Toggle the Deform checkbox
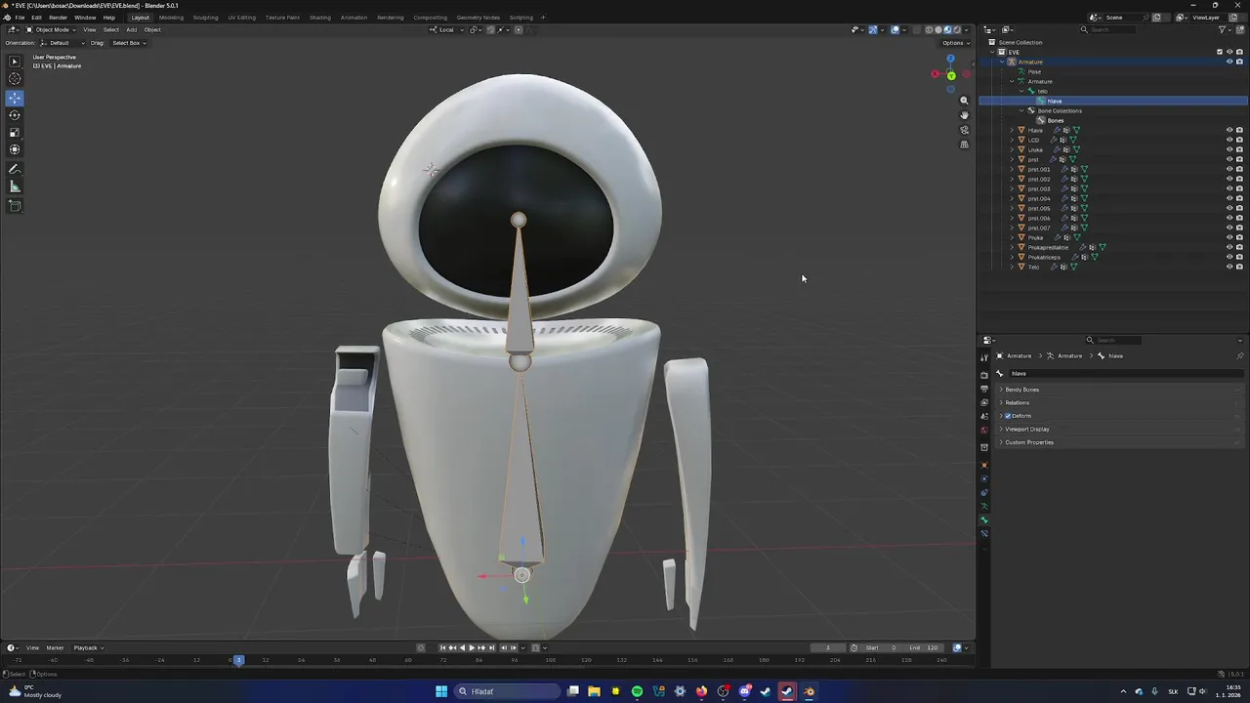The height and width of the screenshot is (703, 1250). 1008,416
